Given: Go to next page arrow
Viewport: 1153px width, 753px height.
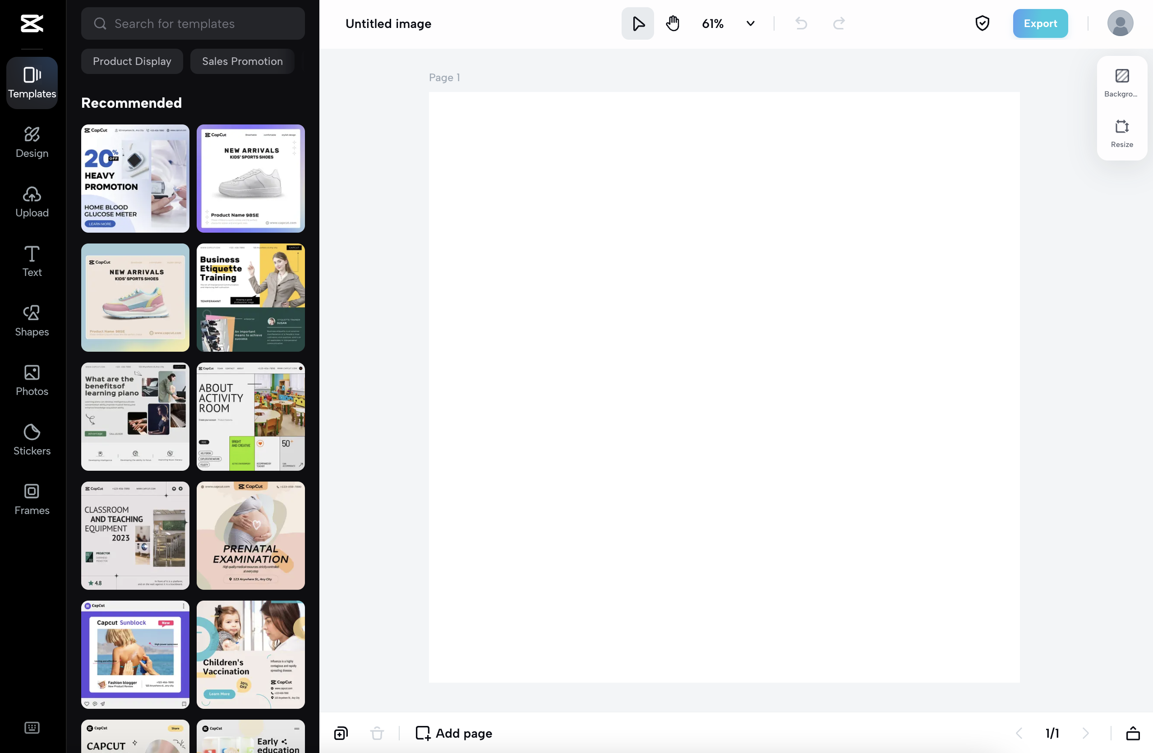Looking at the screenshot, I should 1086,733.
